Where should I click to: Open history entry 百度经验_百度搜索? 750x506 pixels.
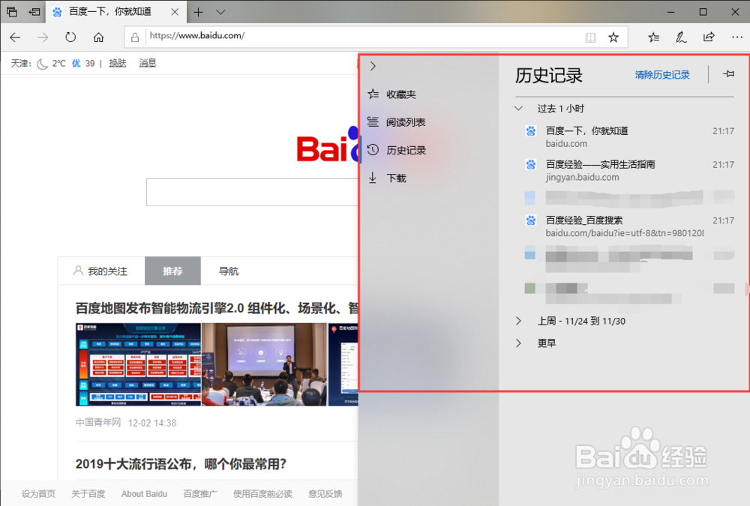tap(629, 226)
